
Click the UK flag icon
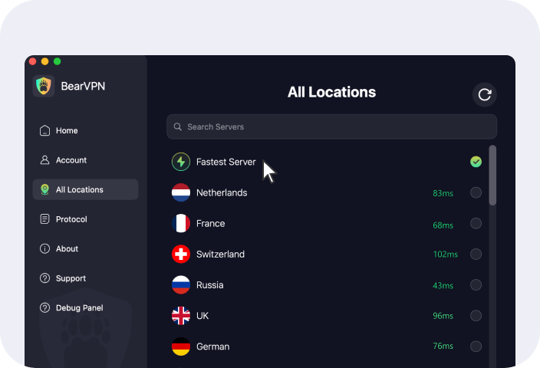(181, 316)
